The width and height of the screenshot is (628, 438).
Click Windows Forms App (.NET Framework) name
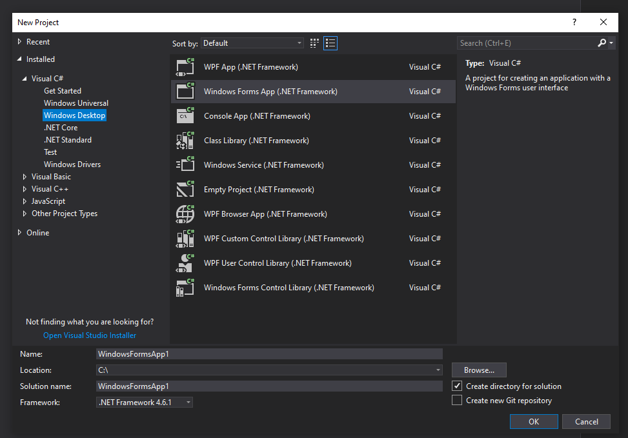point(270,92)
